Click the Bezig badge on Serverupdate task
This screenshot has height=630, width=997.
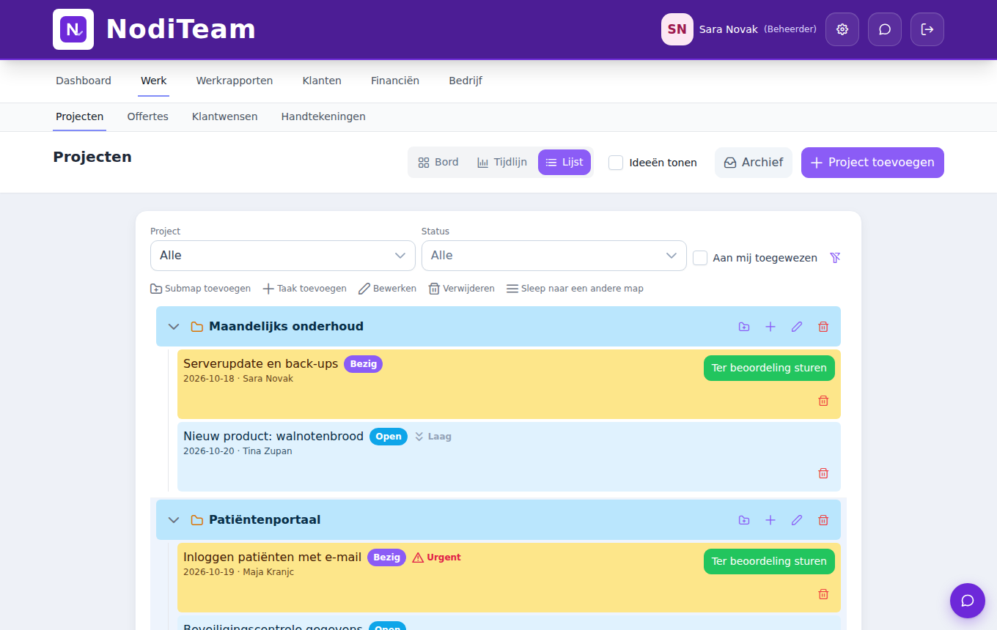pos(364,364)
